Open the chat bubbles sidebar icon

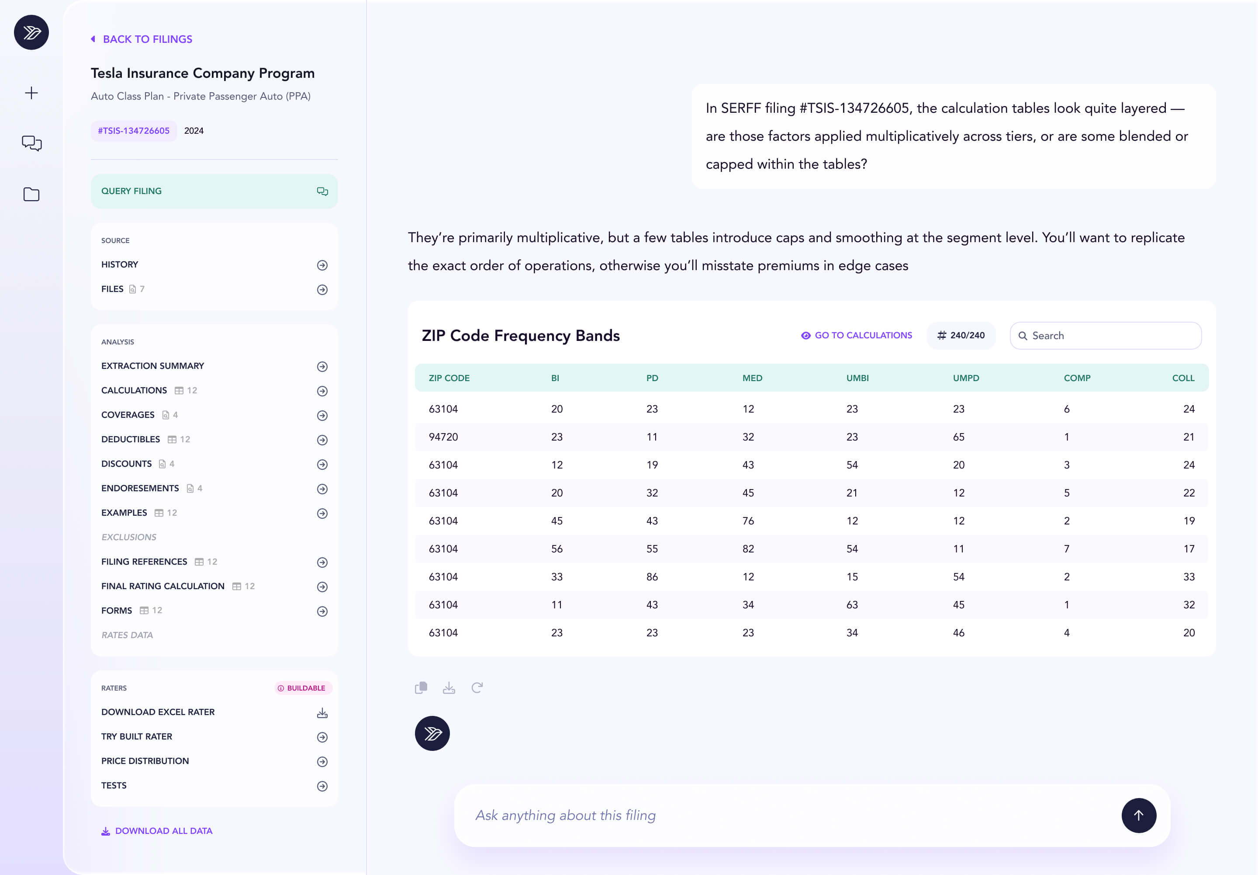[x=31, y=143]
